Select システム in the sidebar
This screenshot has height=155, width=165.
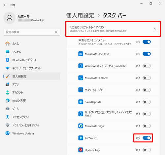coord(32,52)
